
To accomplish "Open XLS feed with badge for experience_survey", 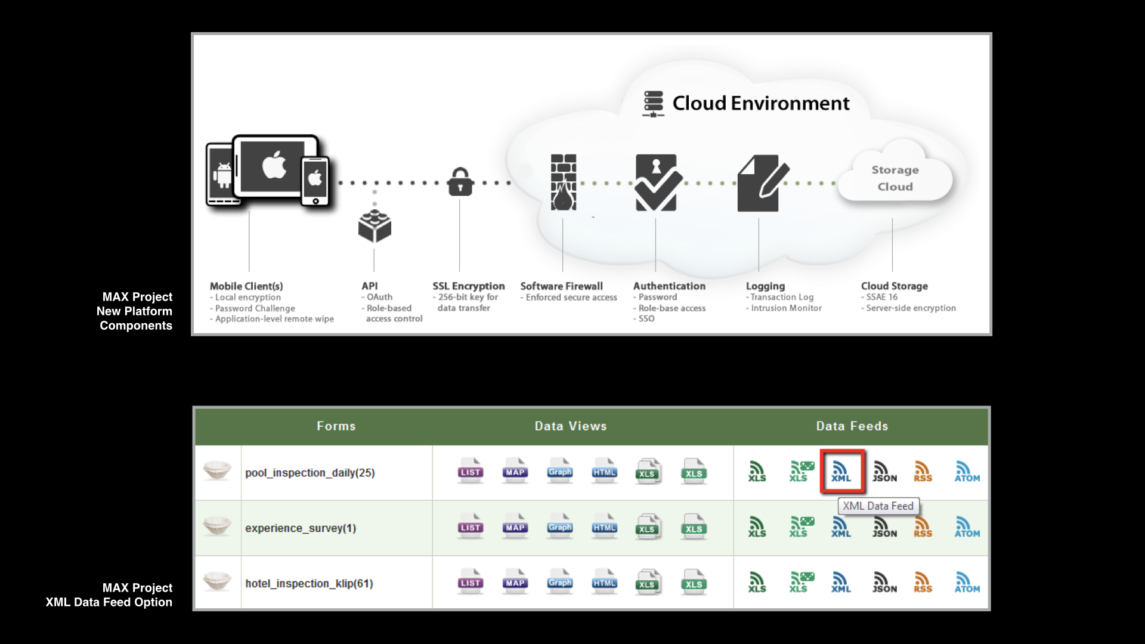I will point(802,527).
